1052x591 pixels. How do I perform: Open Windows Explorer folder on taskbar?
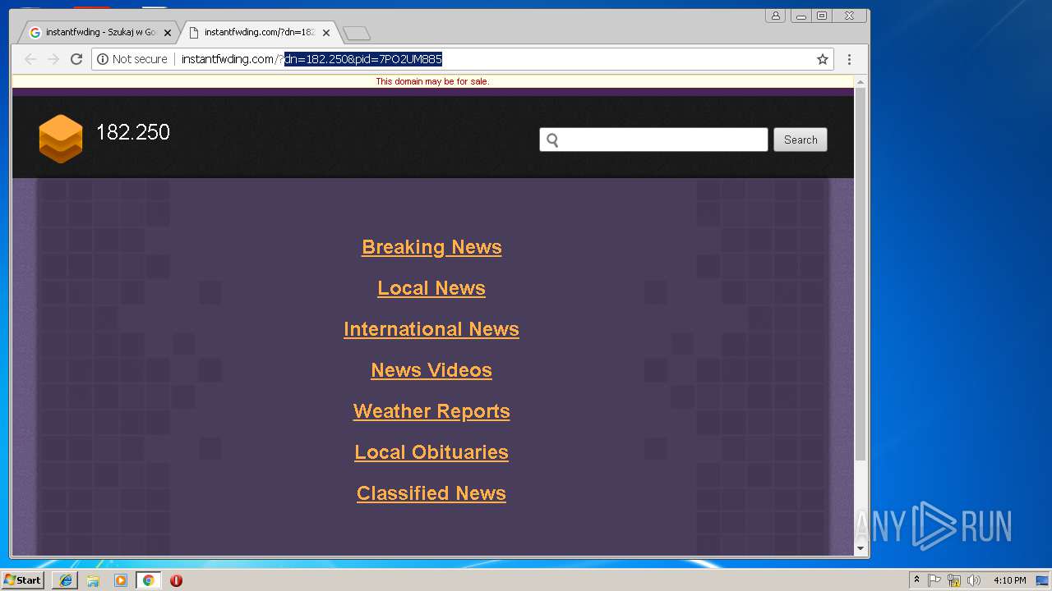coord(93,580)
